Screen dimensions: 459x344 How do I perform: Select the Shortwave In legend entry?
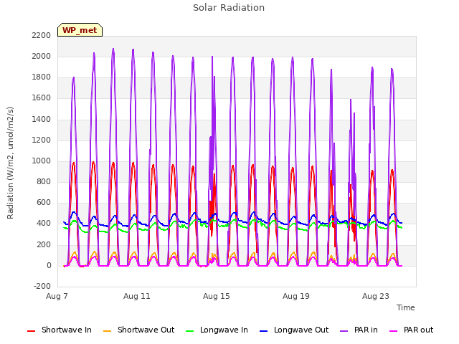pyautogui.click(x=60, y=330)
